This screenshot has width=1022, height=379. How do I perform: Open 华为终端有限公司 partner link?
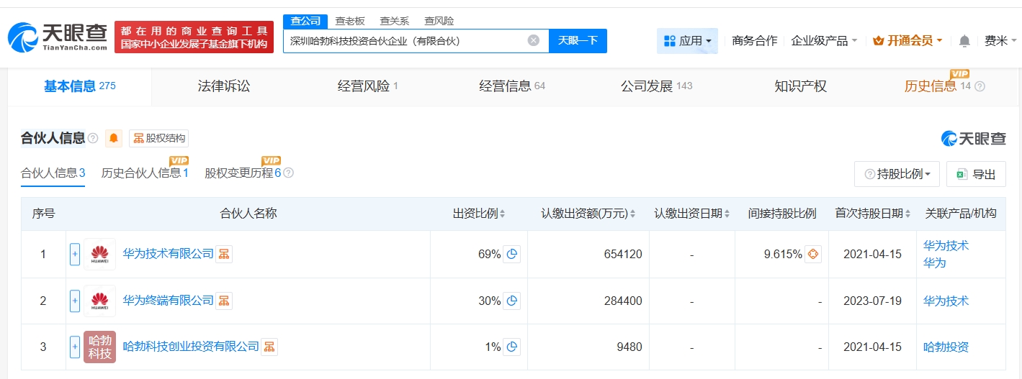[x=169, y=301]
